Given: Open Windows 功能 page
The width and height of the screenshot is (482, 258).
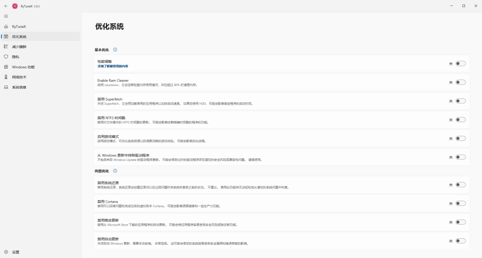Looking at the screenshot, I should pos(40,67).
